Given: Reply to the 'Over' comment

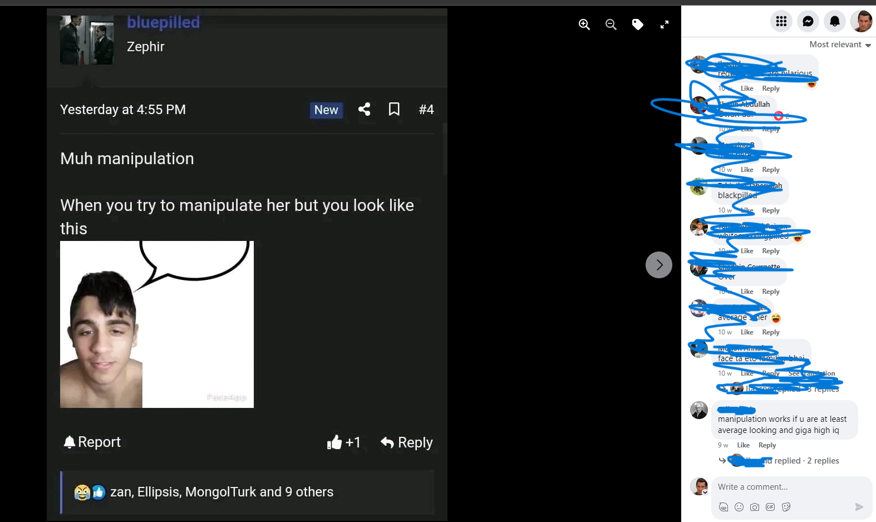Looking at the screenshot, I should coord(771,292).
